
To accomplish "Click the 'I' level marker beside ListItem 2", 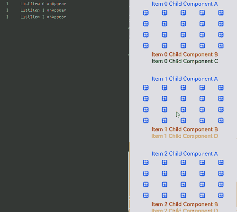I will coord(7,17).
